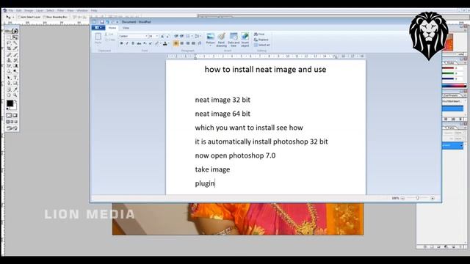Click the WordPad zoom in button
The image size is (470, 264).
pos(433,198)
